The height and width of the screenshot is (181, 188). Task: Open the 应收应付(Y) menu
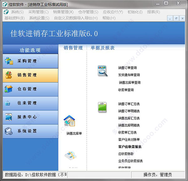coord(113,12)
